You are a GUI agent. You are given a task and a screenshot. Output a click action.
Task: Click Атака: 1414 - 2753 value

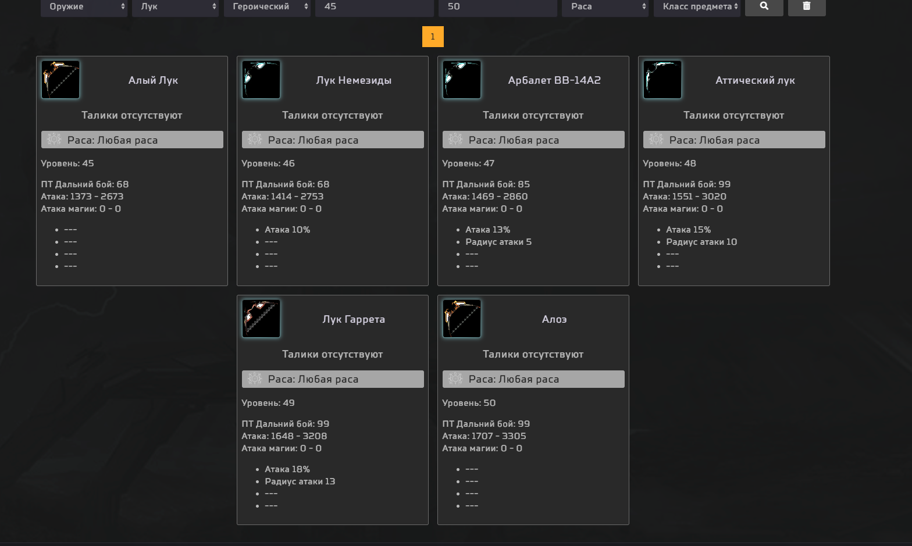[x=283, y=197]
